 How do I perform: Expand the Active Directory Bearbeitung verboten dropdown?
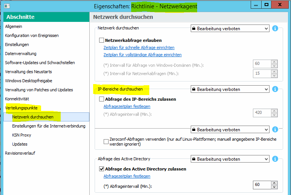[x=230, y=159]
